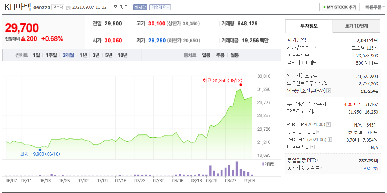Click the +0.68% change value

52,39
